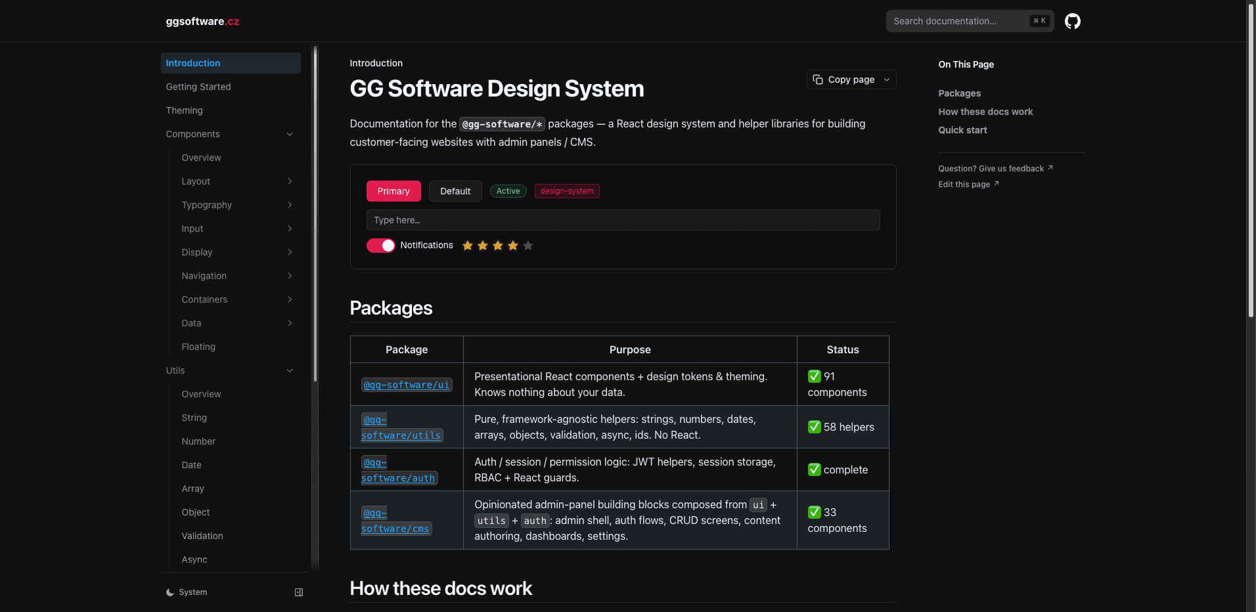The image size is (1256, 612).
Task: Open the Object utils page
Action: point(238,512)
